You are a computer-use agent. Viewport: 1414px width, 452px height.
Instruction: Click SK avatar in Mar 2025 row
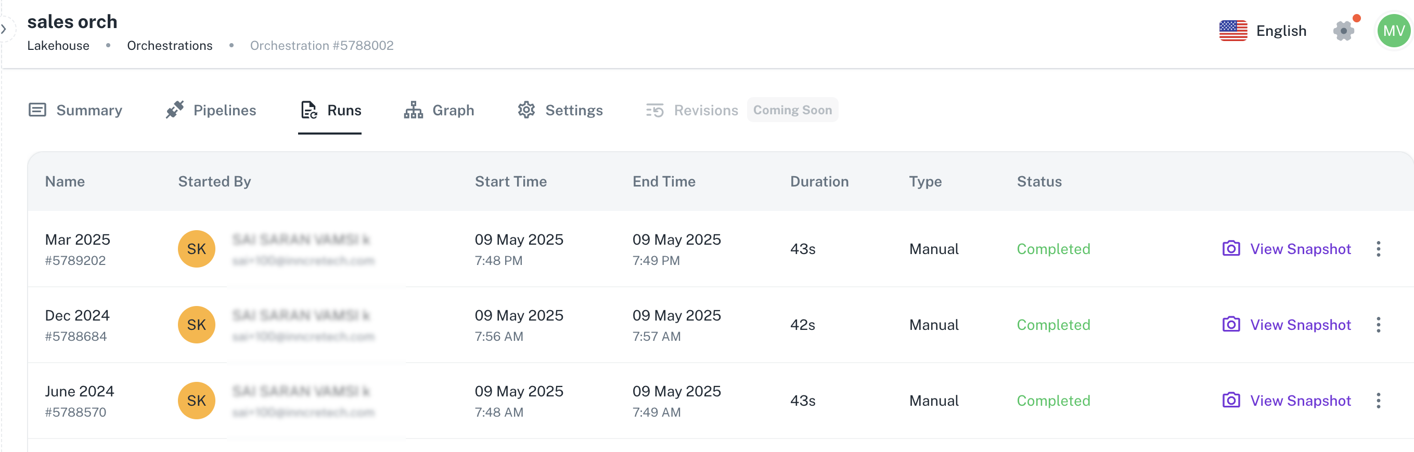coord(197,249)
